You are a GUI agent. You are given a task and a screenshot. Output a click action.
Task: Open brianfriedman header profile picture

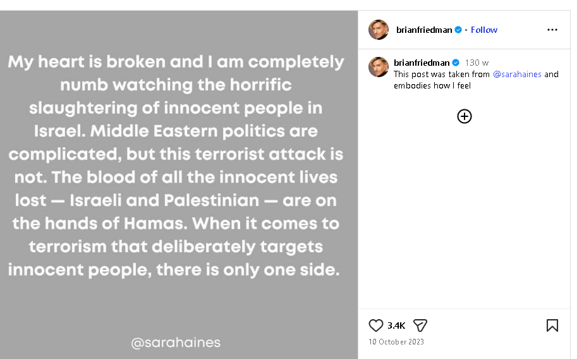[379, 30]
